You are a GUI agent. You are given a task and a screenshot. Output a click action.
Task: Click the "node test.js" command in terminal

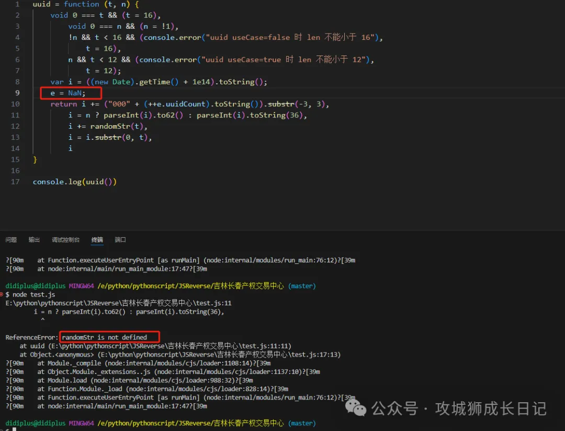click(33, 294)
